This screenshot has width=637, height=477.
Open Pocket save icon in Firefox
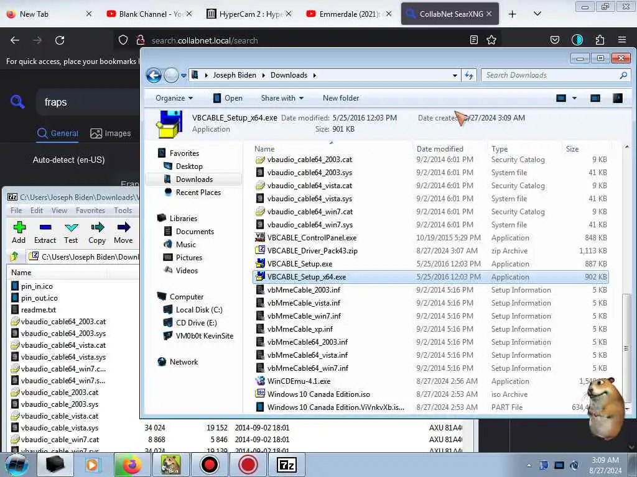click(554, 40)
